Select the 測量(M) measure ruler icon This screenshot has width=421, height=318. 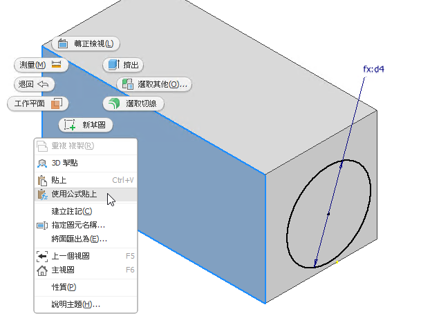click(56, 65)
